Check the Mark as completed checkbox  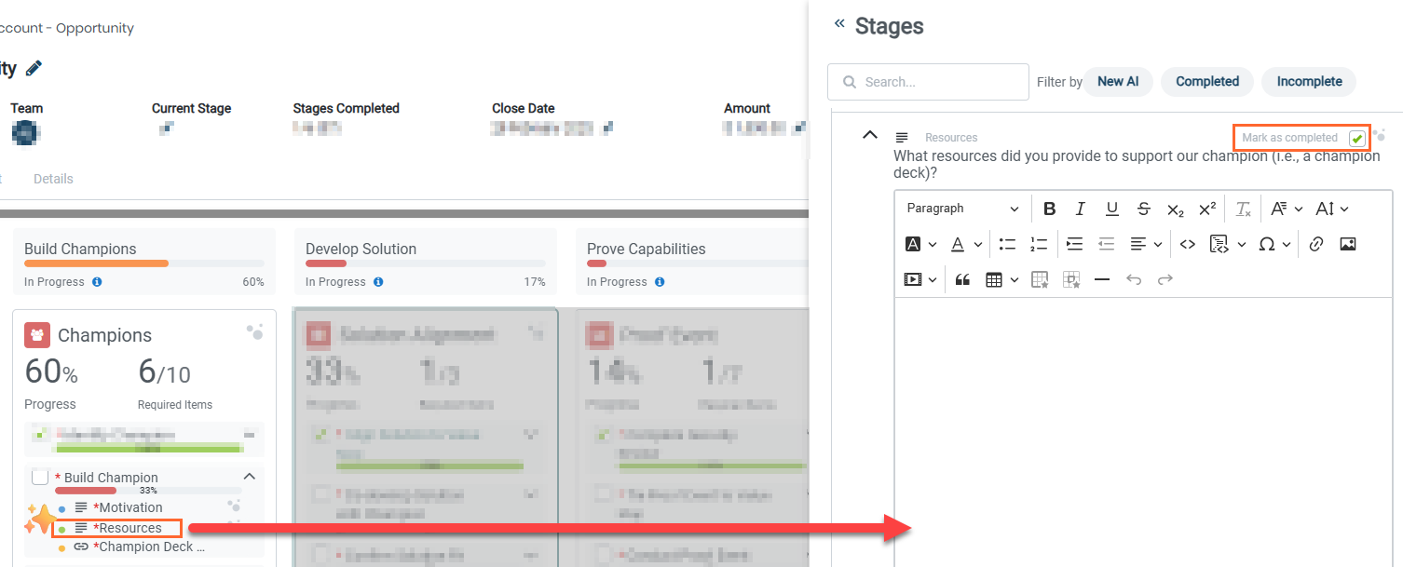click(1358, 137)
